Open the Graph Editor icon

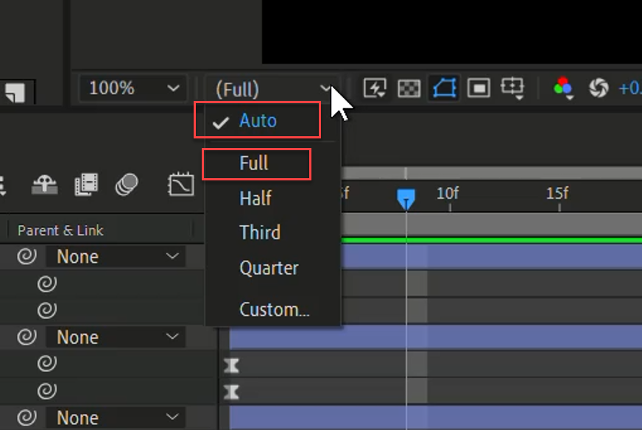pyautogui.click(x=180, y=185)
